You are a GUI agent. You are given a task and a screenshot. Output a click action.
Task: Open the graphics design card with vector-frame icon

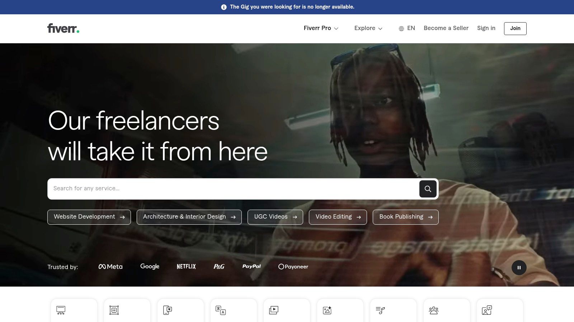[x=127, y=310]
